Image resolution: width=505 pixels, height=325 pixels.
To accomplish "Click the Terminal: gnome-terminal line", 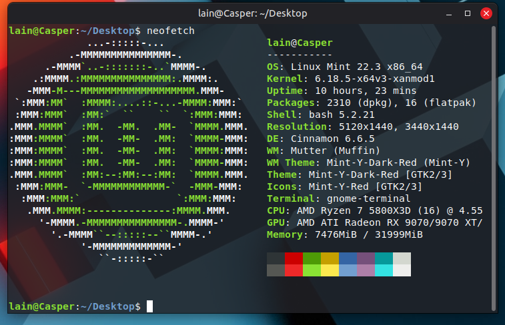I will [x=338, y=198].
